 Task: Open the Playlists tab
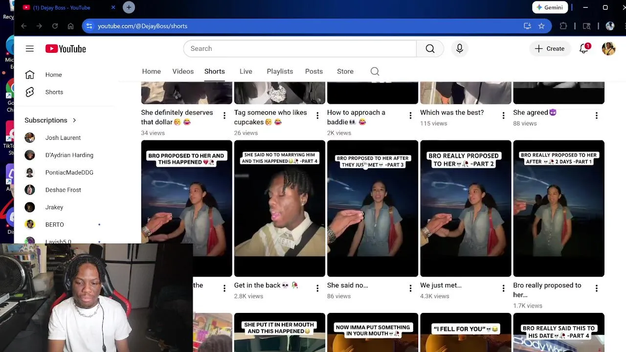tap(280, 71)
